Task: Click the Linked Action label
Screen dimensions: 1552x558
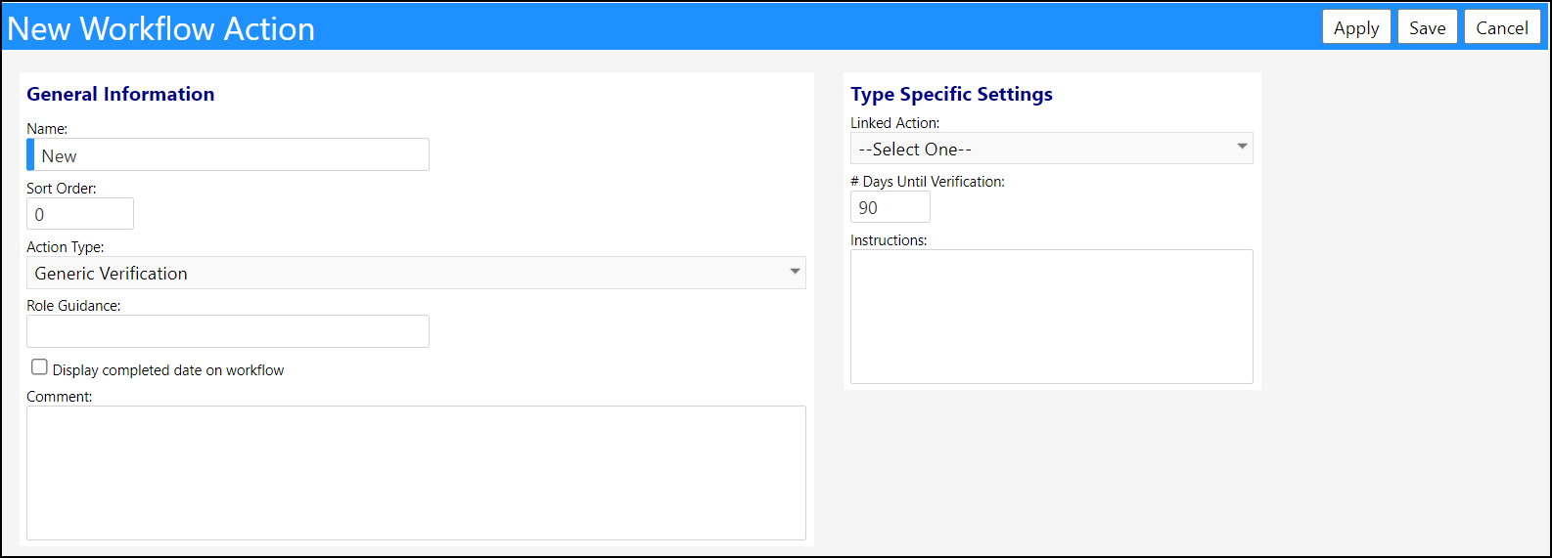Action: 895,123
